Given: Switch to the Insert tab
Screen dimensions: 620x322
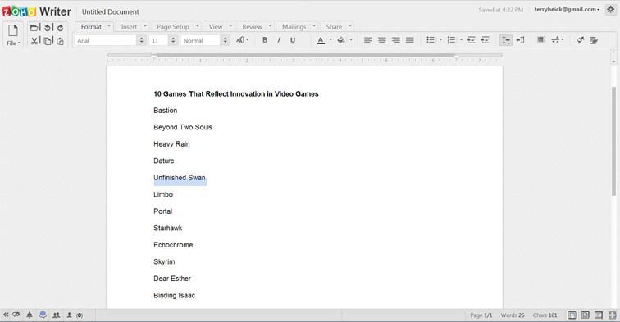Looking at the screenshot, I should [x=129, y=27].
